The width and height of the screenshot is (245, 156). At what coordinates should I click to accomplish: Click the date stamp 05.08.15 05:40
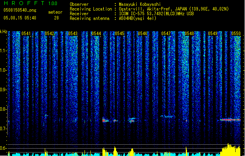click(20, 18)
